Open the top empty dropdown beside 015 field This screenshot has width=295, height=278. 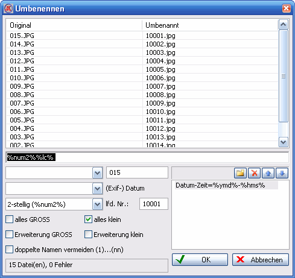(98, 172)
